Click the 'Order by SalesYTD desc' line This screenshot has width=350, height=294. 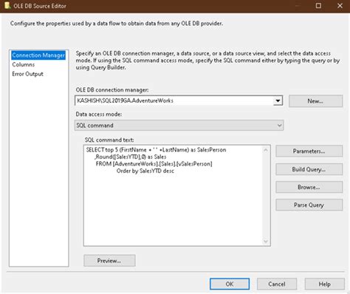click(x=145, y=171)
